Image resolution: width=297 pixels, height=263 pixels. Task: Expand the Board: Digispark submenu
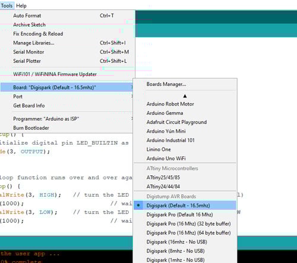click(x=67, y=87)
